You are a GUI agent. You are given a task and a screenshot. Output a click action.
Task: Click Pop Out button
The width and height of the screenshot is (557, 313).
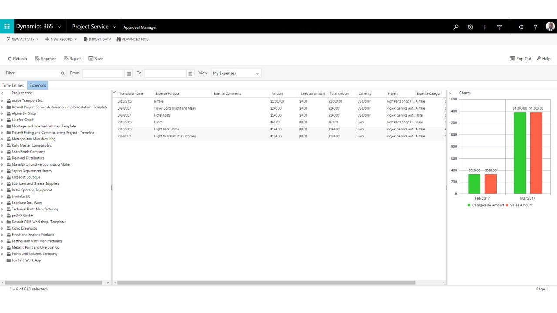pyautogui.click(x=521, y=59)
